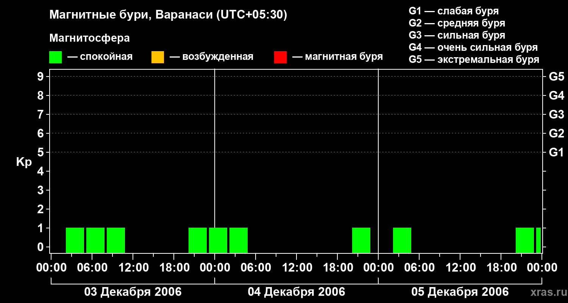The height and width of the screenshot is (303, 568).
Task: Select the 'G2 — средняя буря' legend line
Action: point(457,23)
